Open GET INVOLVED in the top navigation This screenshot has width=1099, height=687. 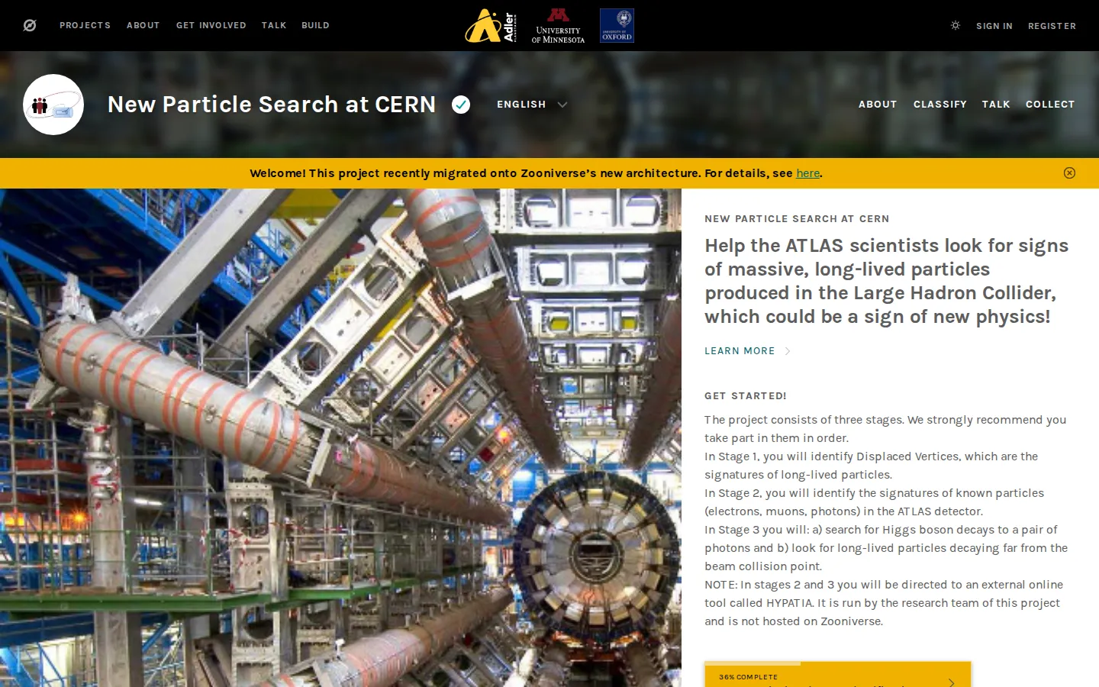tap(211, 25)
